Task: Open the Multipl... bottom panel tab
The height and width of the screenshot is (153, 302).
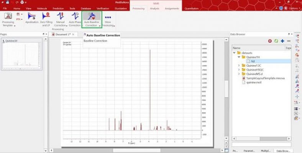Action: [266, 151]
